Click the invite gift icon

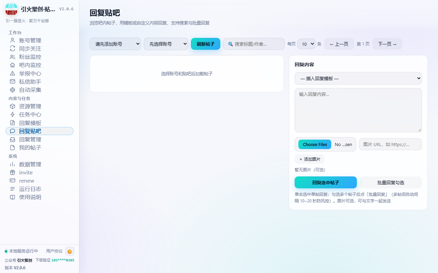(x=13, y=173)
